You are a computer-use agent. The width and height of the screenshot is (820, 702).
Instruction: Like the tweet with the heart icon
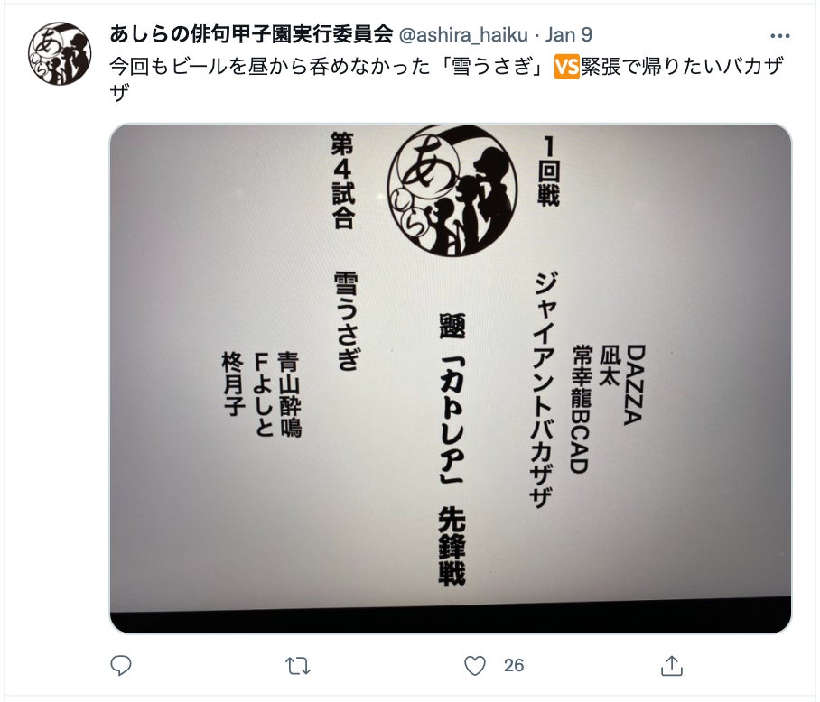[475, 666]
